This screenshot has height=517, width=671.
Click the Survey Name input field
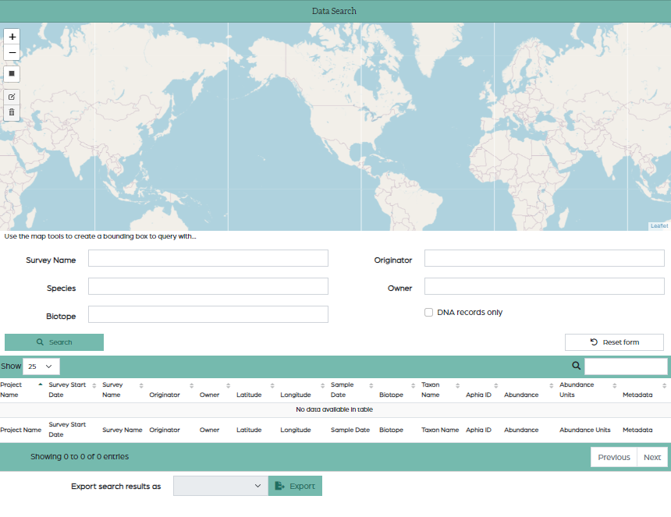(x=208, y=258)
